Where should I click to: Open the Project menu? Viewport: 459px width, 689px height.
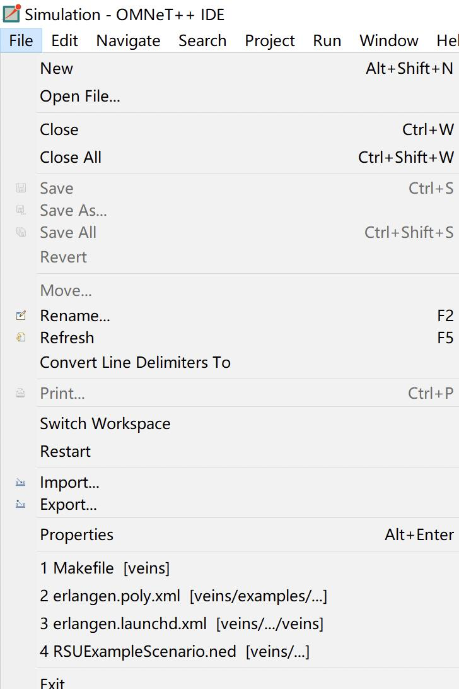pyautogui.click(x=270, y=41)
